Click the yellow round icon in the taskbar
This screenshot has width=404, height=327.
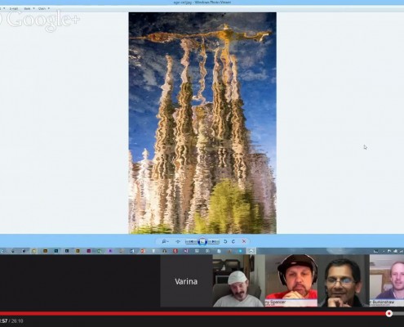[x=34, y=251]
